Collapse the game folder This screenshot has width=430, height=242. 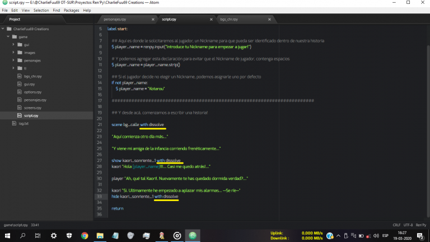(8, 36)
